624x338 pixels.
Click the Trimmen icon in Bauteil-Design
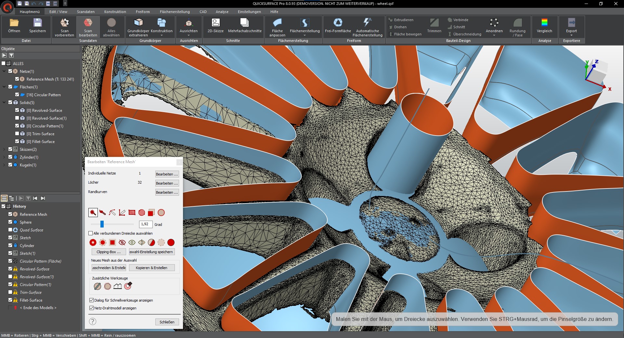(x=434, y=22)
